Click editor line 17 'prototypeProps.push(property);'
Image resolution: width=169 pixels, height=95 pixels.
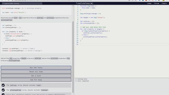[95, 37]
